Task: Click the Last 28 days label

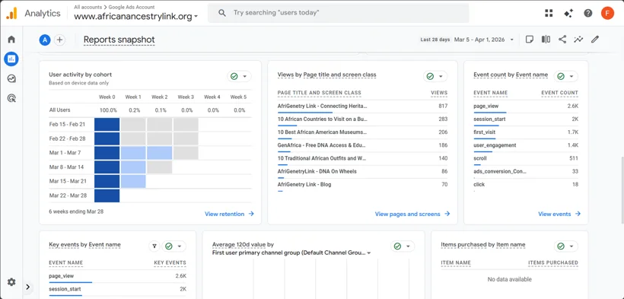Action: point(435,40)
